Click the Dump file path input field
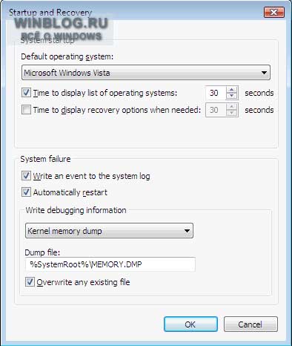Image resolution: width=292 pixels, height=346 pixels. click(110, 264)
